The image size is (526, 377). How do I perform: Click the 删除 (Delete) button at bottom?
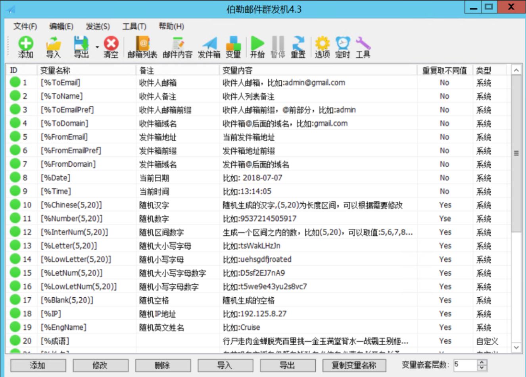(x=163, y=365)
